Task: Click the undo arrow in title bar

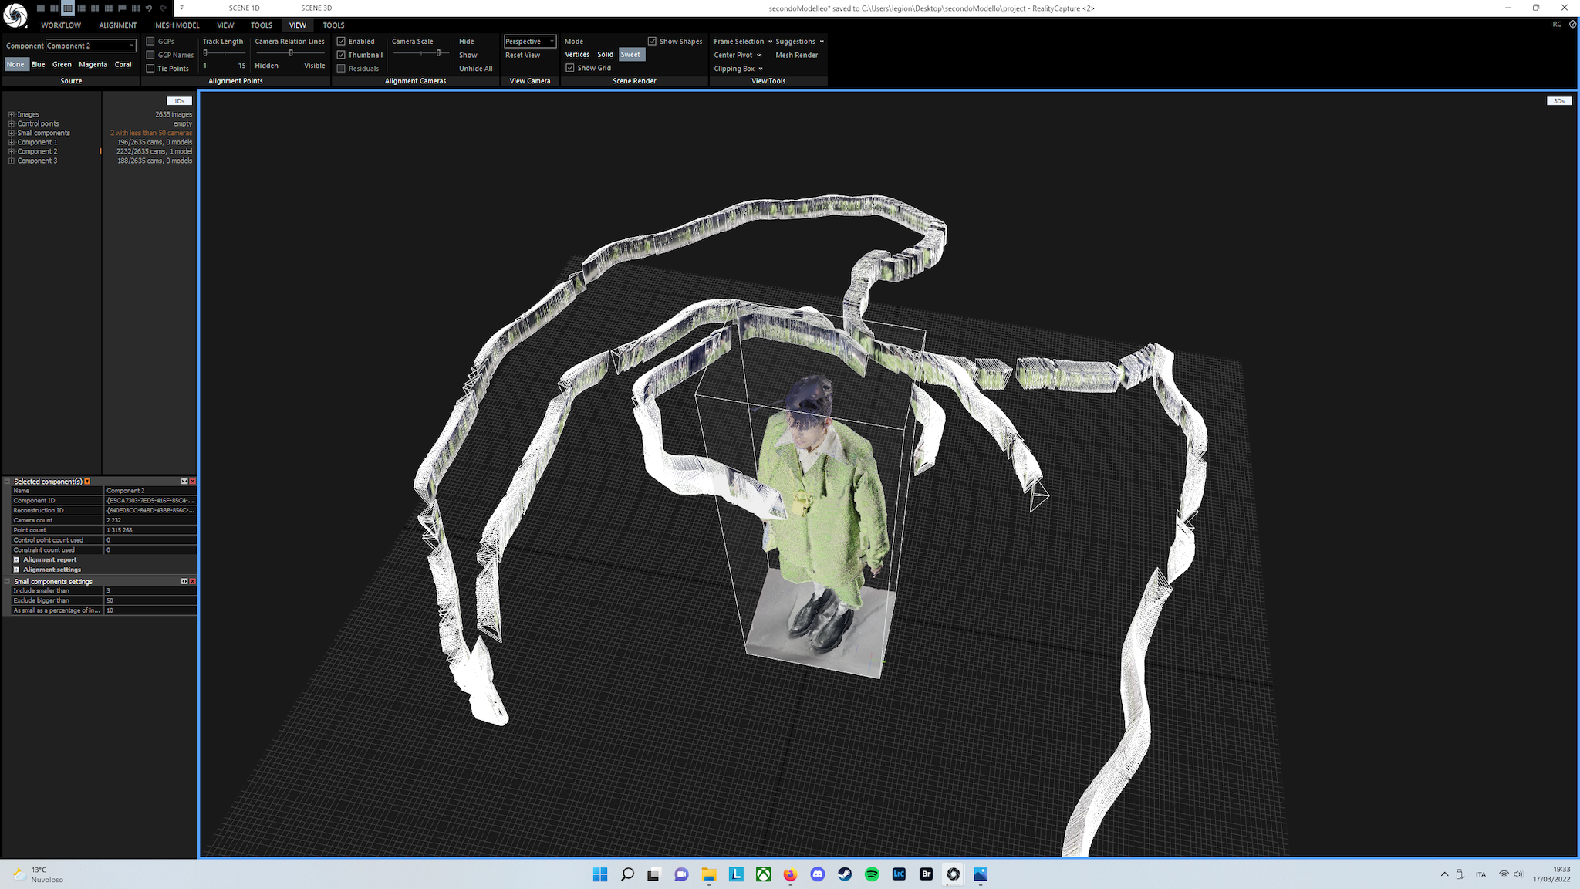Action: [x=149, y=8]
